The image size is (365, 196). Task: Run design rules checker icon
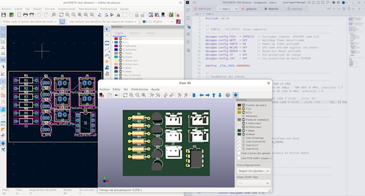(x=178, y=15)
